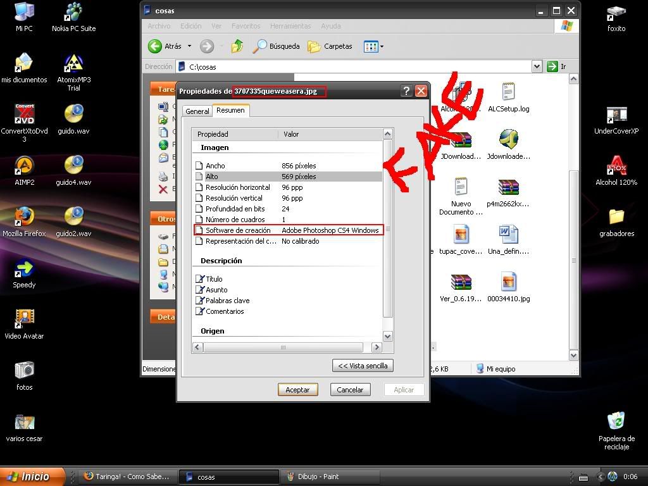Click the Atrás back arrow button
The width and height of the screenshot is (648, 486).
165,46
